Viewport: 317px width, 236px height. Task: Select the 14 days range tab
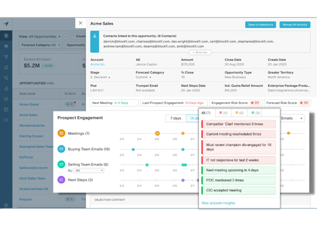193,119
